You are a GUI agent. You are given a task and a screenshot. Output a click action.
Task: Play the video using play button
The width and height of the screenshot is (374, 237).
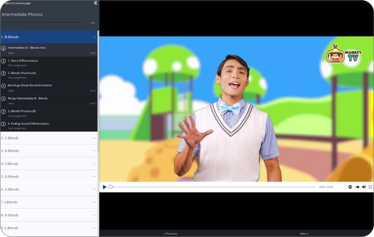[105, 187]
